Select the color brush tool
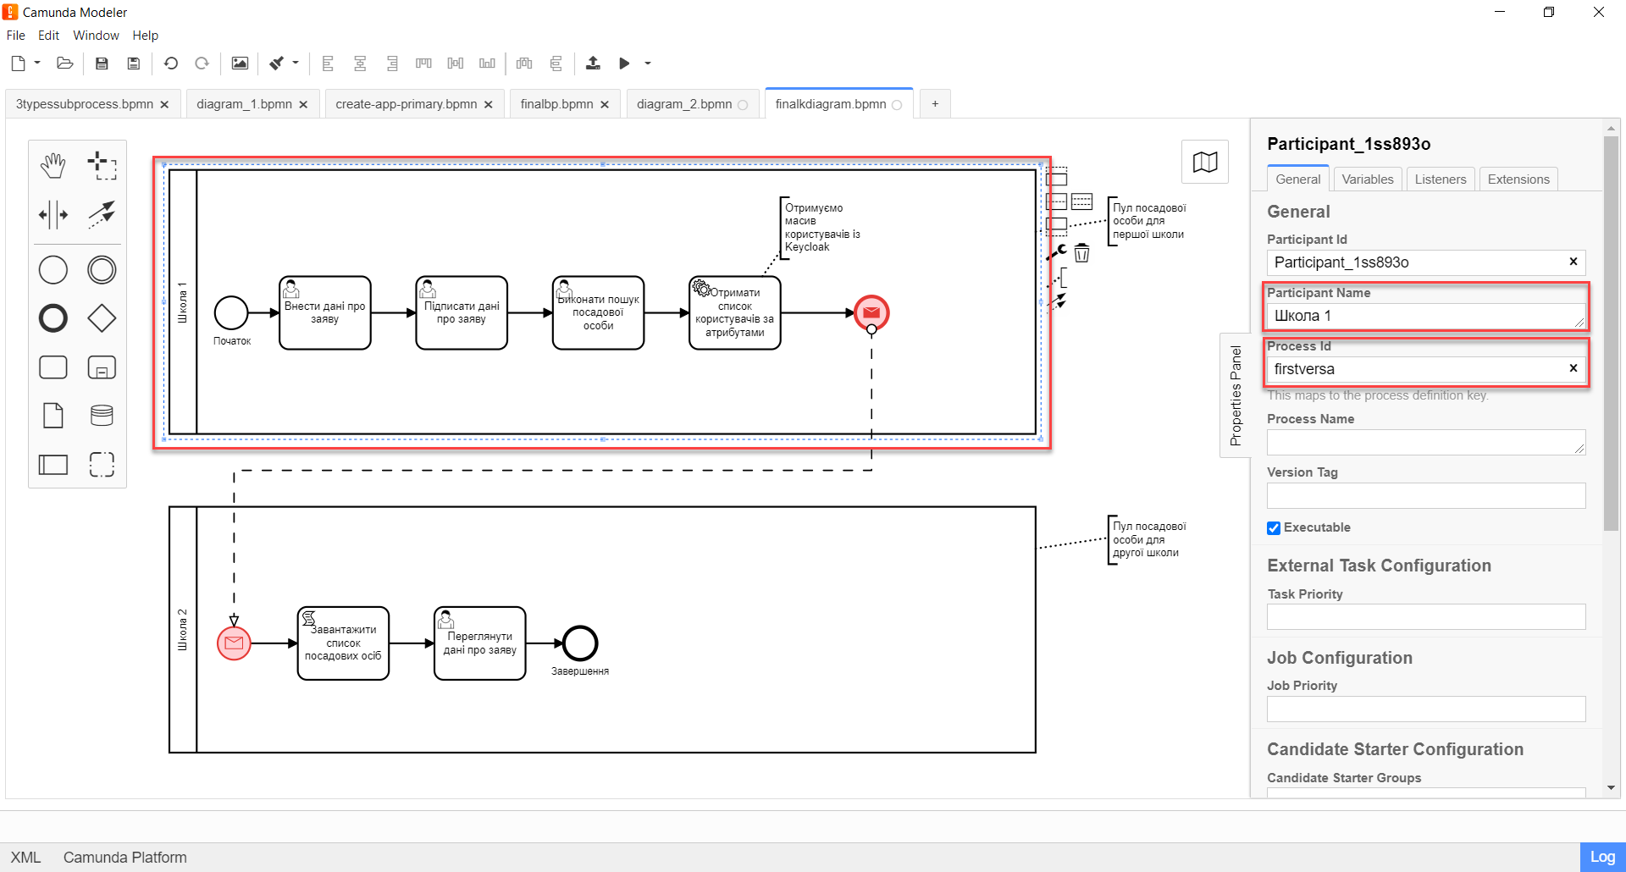Image resolution: width=1626 pixels, height=872 pixels. tap(277, 63)
